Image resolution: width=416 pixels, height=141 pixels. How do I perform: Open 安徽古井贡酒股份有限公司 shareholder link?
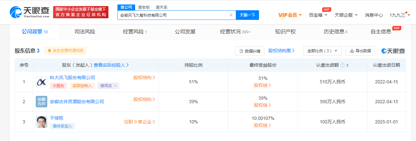[x=77, y=102]
